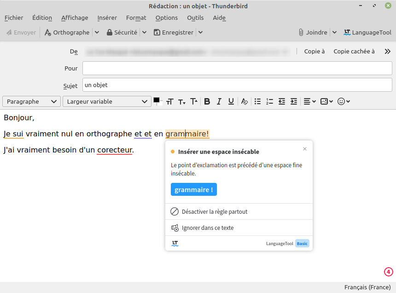Click the popup title 'Insérer une espace insécable'
The height and width of the screenshot is (293, 396).
[218, 152]
